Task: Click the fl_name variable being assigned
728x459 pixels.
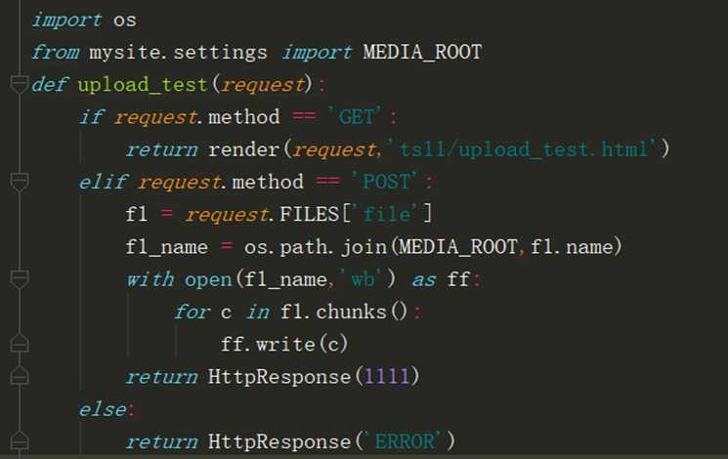Action: coord(167,247)
